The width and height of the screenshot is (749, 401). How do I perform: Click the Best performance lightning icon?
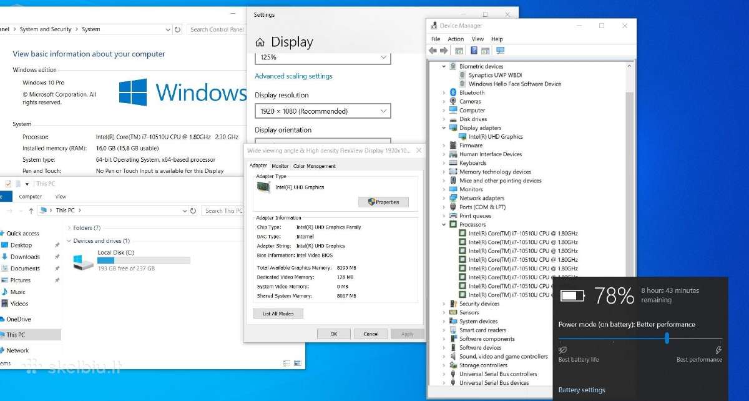718,350
